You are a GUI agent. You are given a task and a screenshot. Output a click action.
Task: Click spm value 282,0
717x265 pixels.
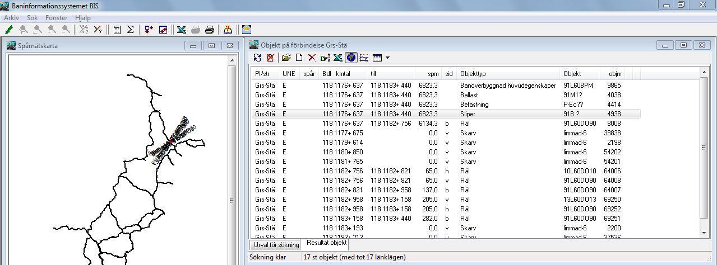[430, 219]
